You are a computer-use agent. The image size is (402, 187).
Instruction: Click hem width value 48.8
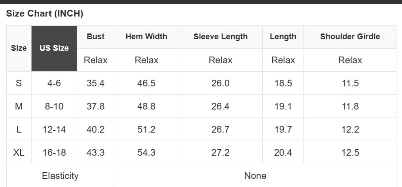(x=146, y=106)
